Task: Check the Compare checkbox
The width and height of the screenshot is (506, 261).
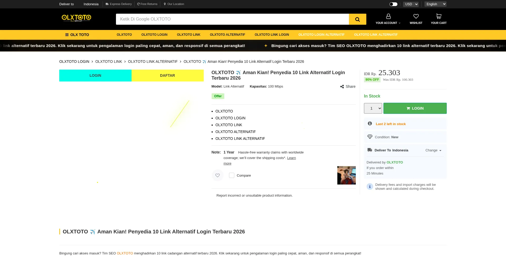Action: click(x=231, y=175)
